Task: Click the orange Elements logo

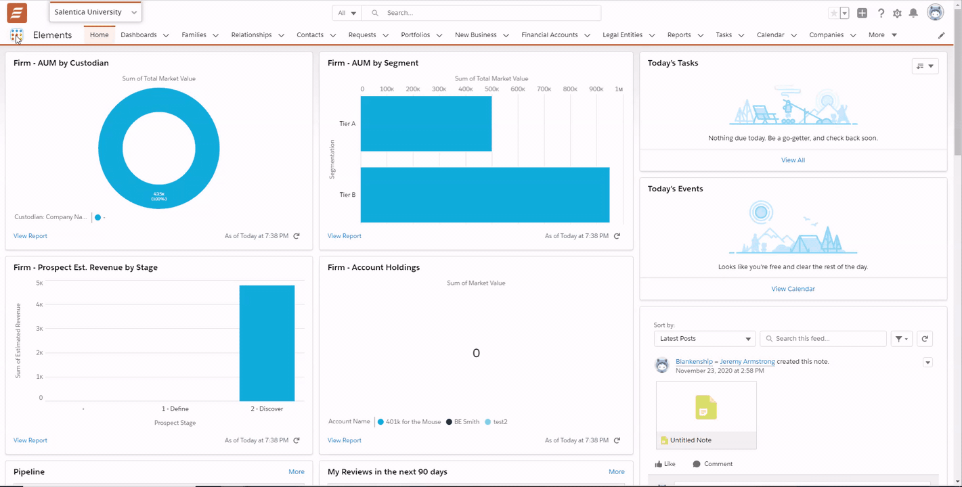Action: pyautogui.click(x=17, y=12)
